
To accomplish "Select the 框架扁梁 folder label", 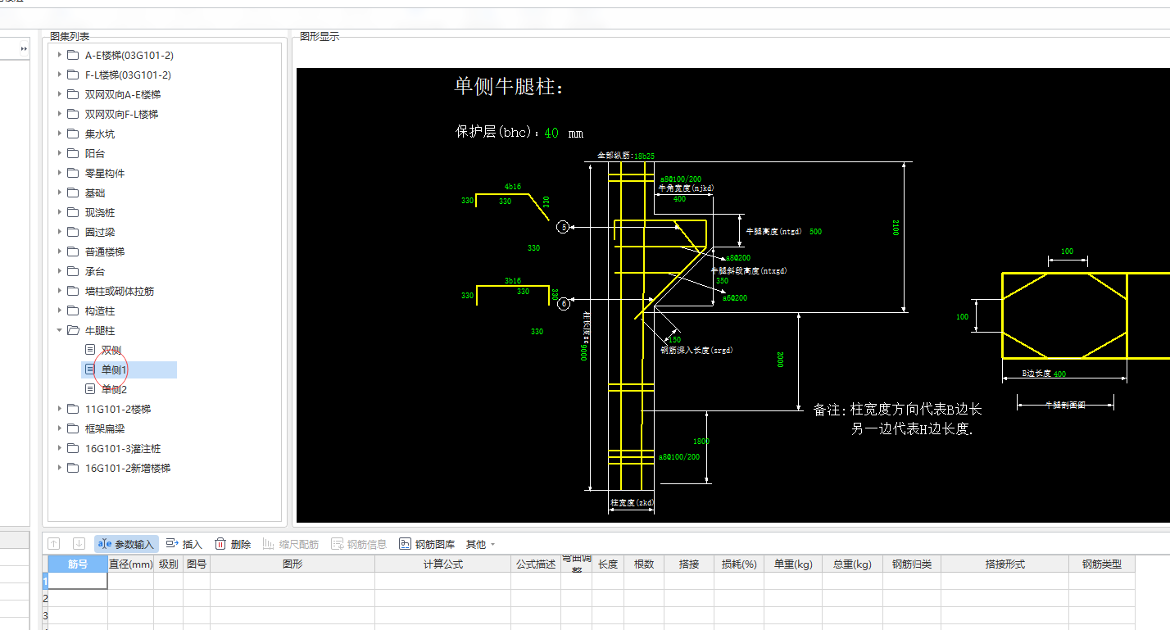I will [105, 428].
